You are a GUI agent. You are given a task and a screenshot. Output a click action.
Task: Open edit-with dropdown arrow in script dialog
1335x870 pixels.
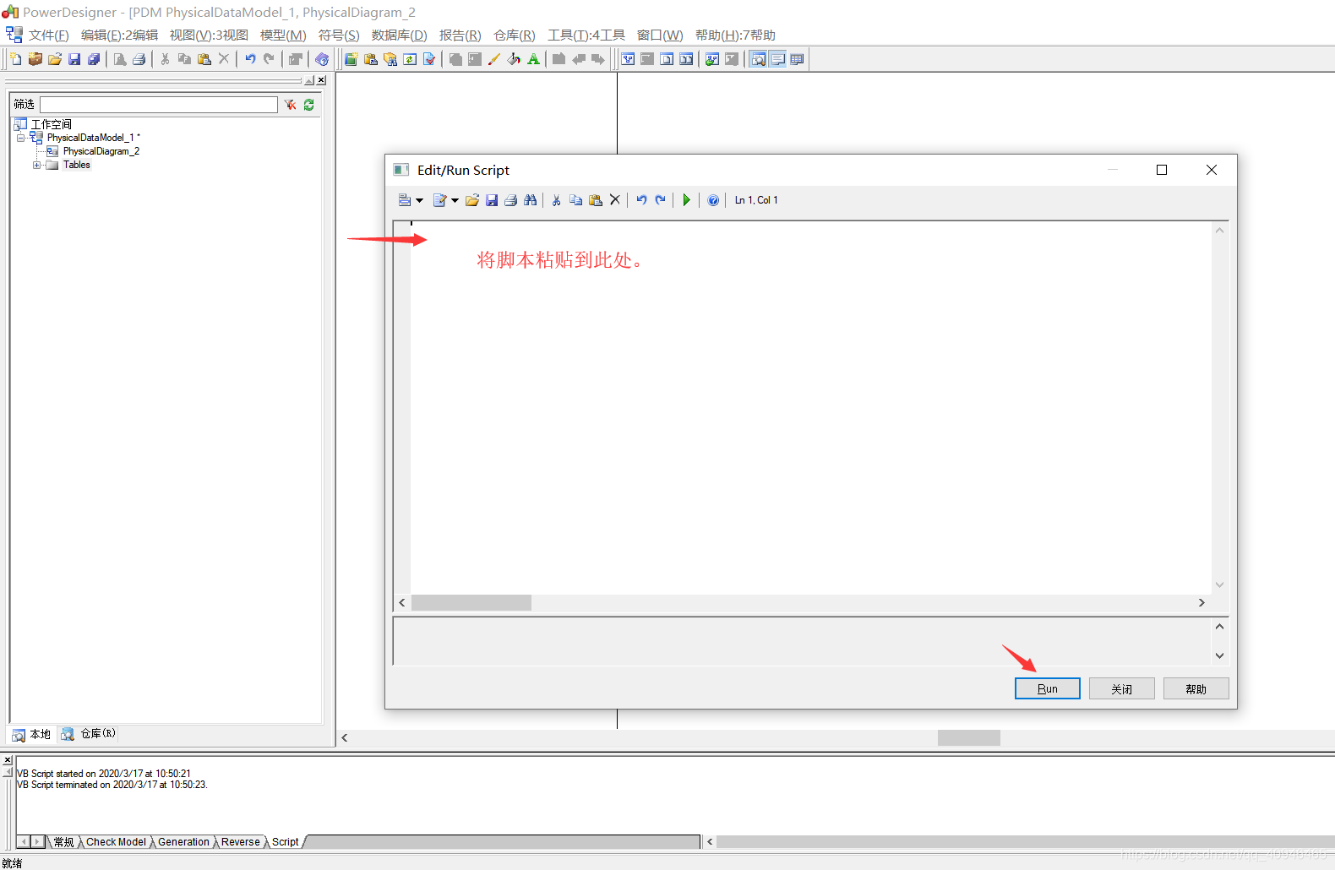pos(455,201)
